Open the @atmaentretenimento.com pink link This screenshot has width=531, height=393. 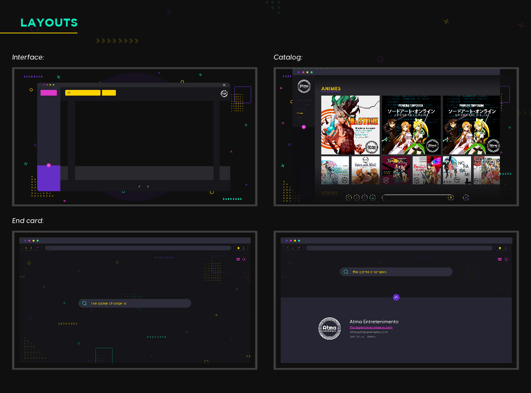pyautogui.click(x=371, y=327)
